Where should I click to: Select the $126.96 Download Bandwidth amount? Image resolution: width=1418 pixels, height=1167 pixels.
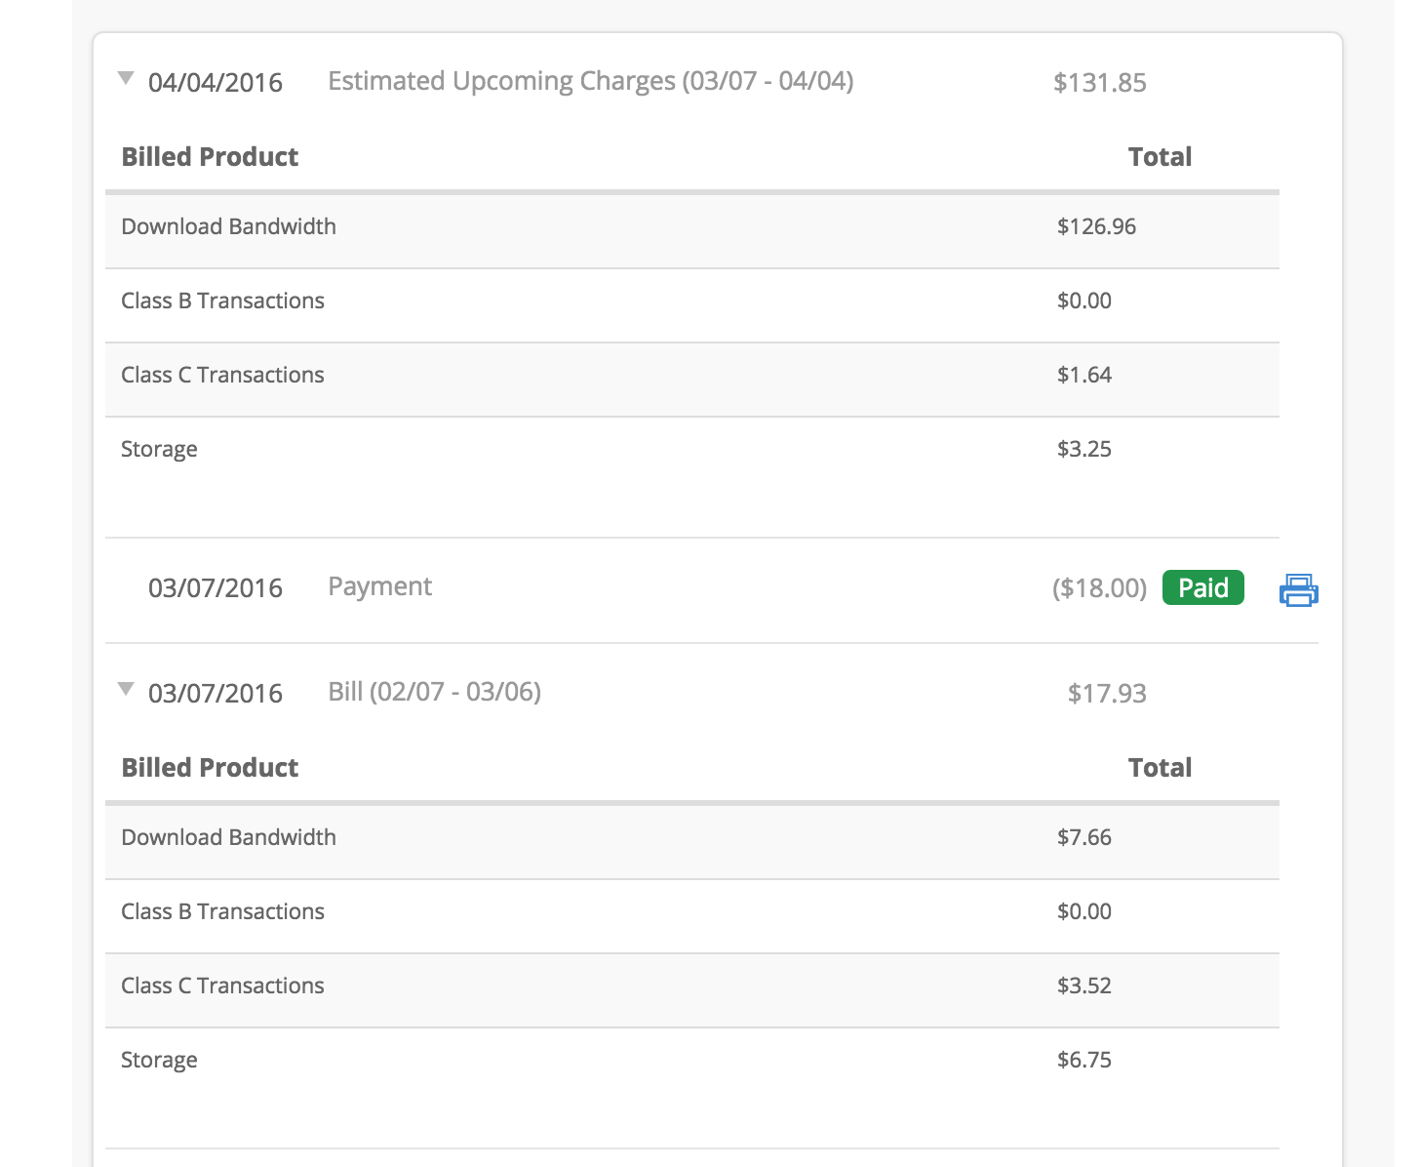coord(1097,226)
